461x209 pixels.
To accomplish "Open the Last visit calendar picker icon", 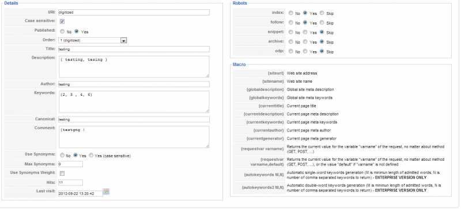I will [107, 192].
